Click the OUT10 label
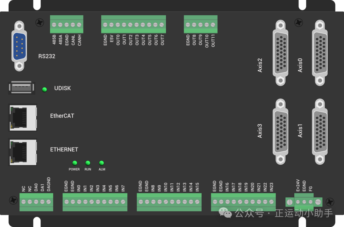Image resolution: width=344 pixels, height=227 pixels. (x=207, y=41)
